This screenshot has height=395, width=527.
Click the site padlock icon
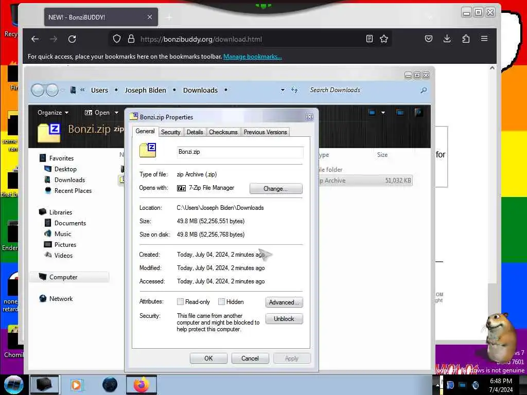tap(131, 39)
